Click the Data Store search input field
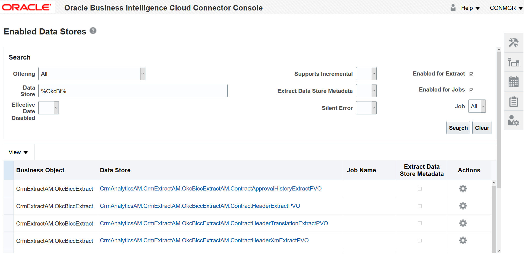Screen dimensions: 524x255 click(x=133, y=91)
